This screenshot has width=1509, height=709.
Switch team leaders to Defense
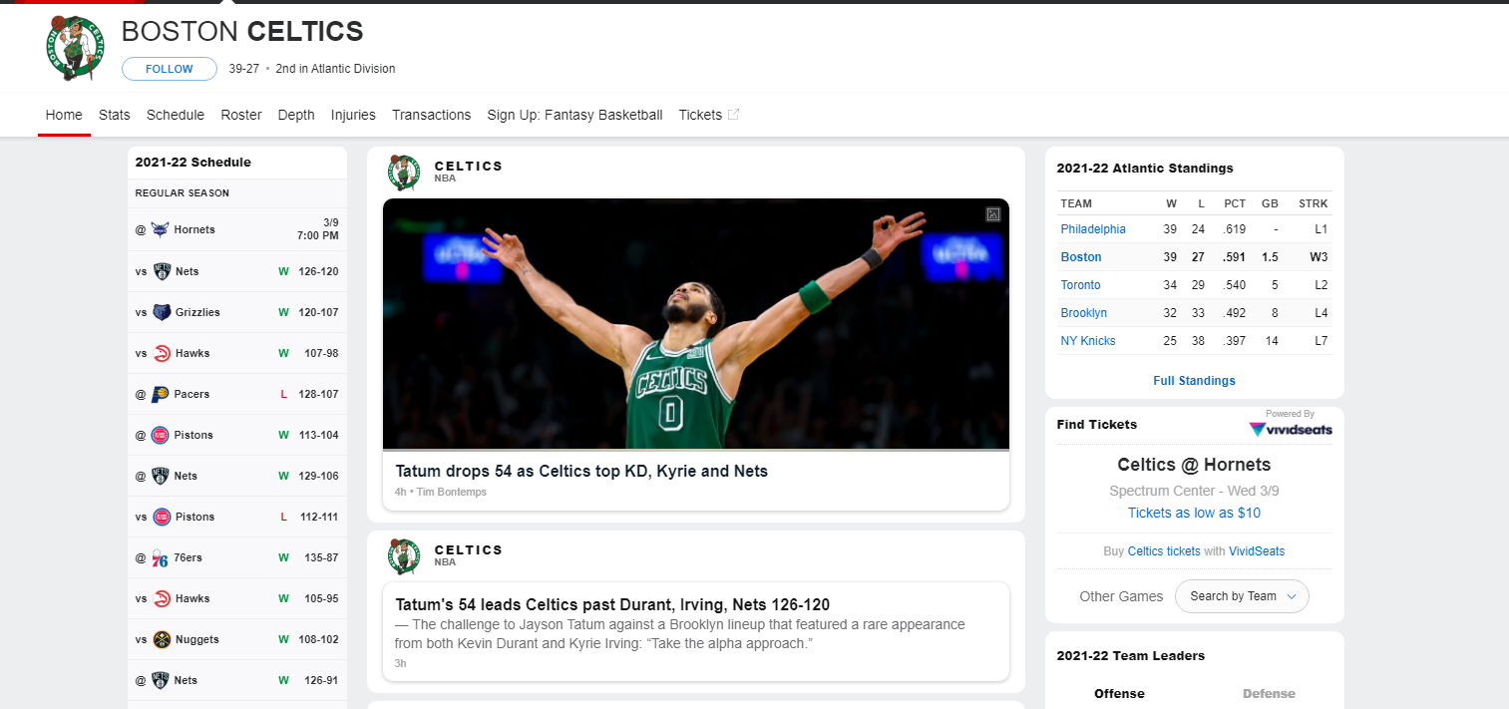click(1269, 694)
